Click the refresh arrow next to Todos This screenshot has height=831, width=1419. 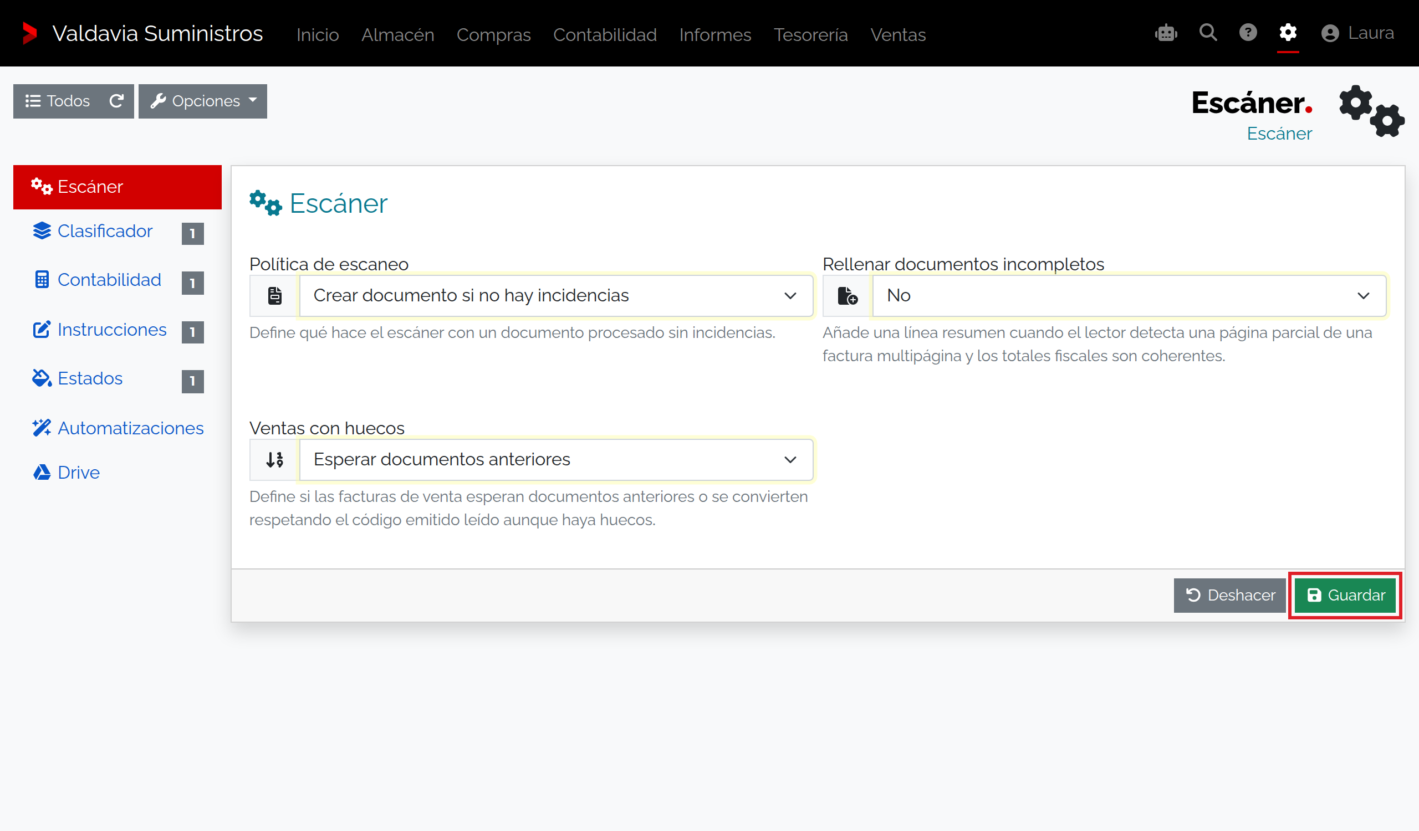pyautogui.click(x=116, y=101)
